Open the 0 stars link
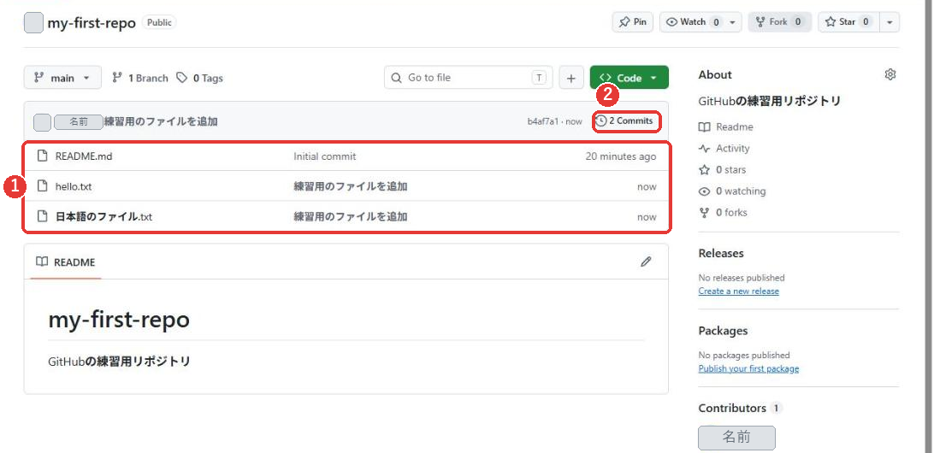Image resolution: width=934 pixels, height=453 pixels. pos(723,169)
